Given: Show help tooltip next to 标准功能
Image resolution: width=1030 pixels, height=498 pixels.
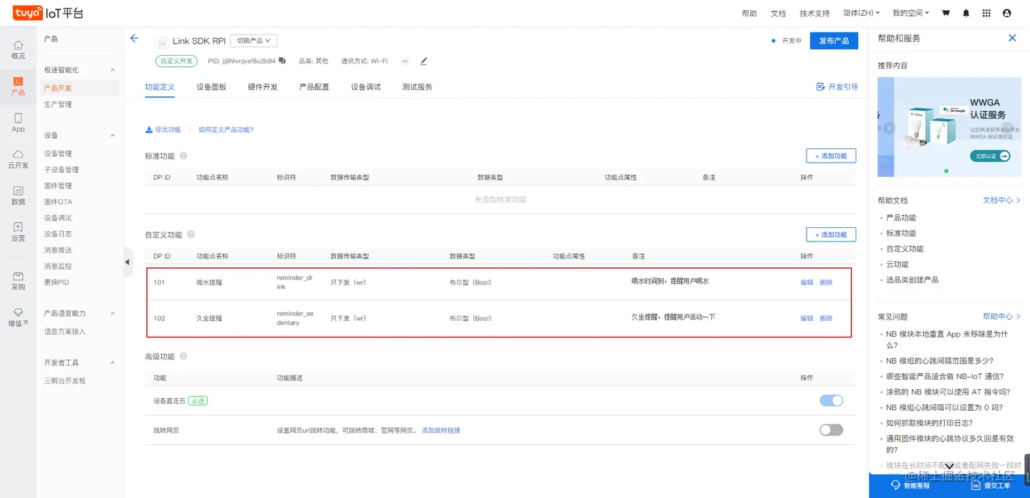Looking at the screenshot, I should (x=183, y=156).
